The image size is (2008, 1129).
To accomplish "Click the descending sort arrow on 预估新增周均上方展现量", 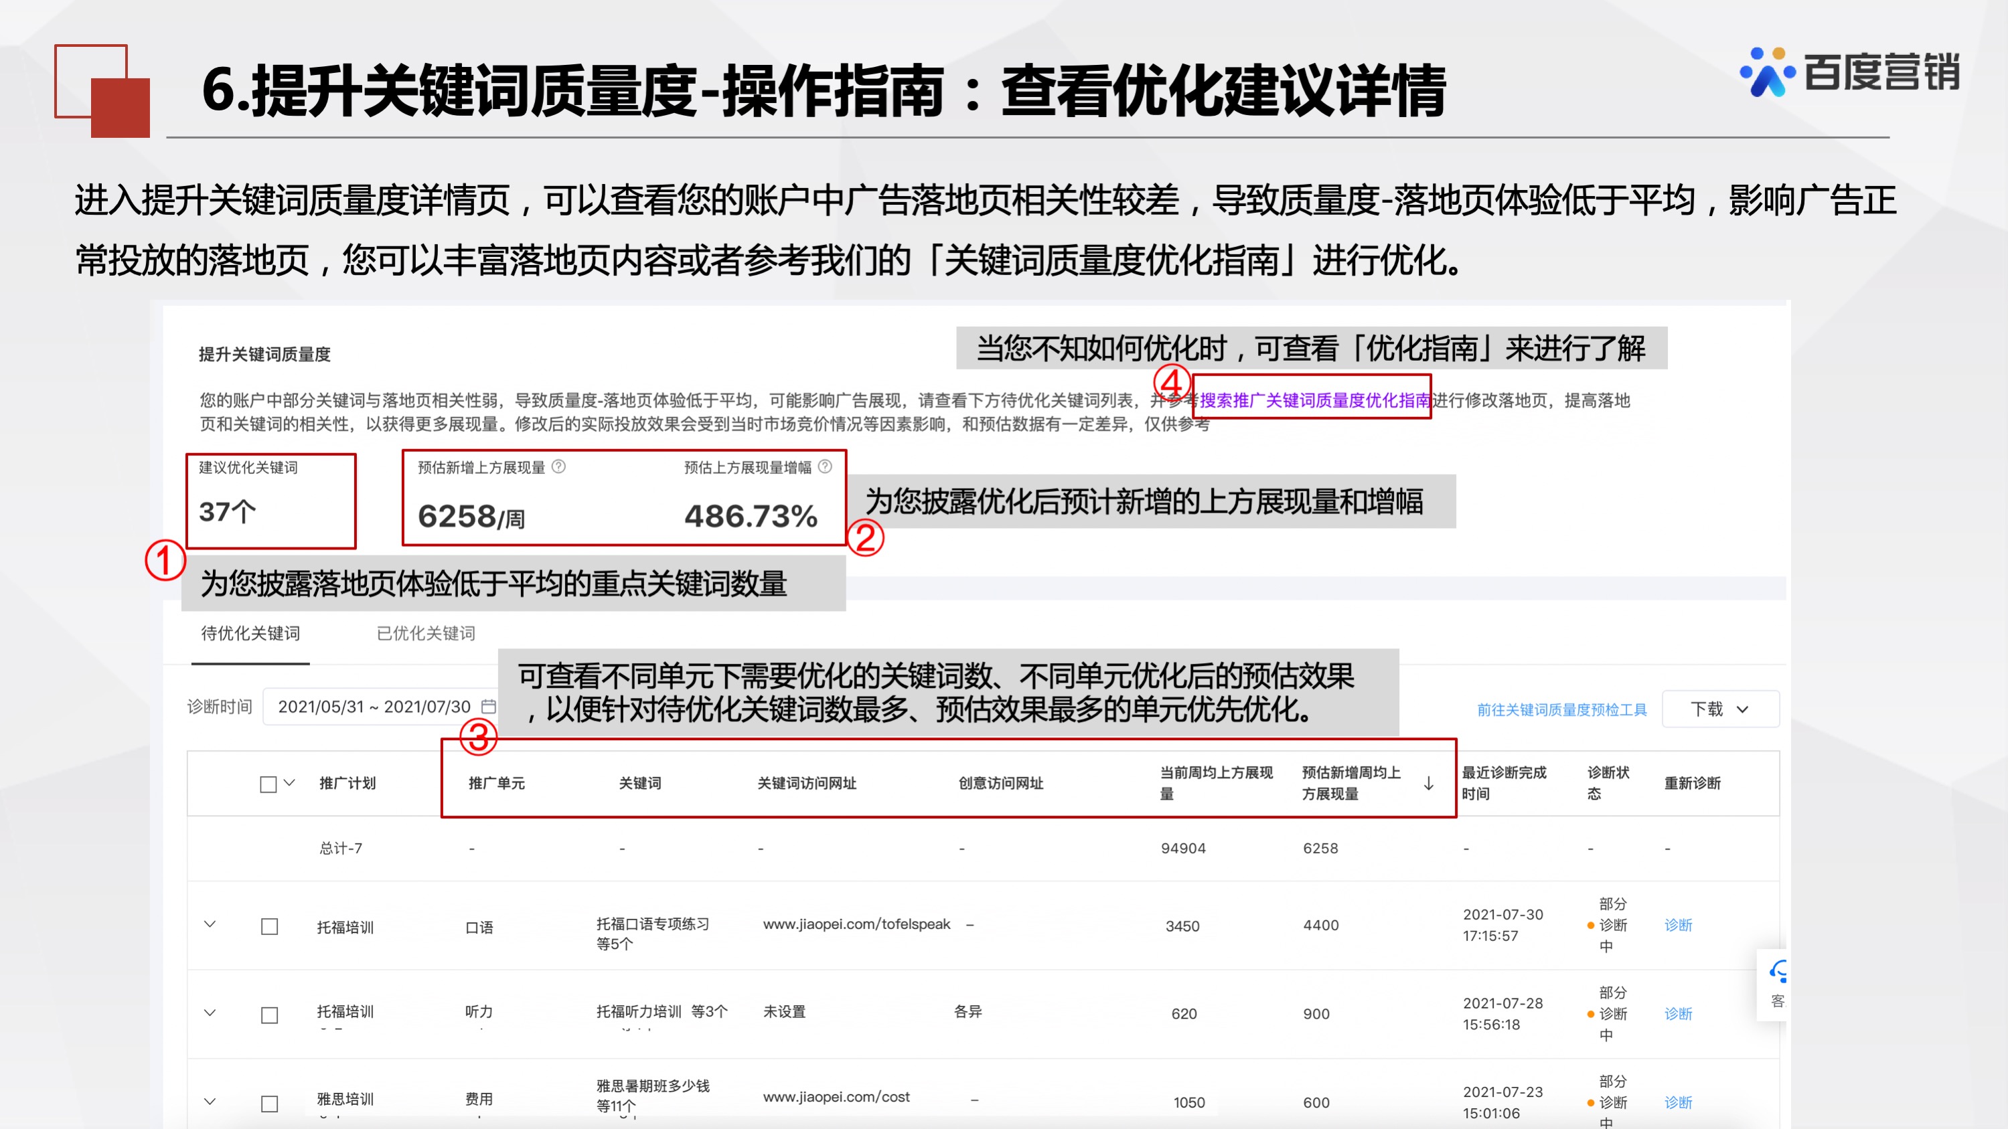I will click(x=1429, y=784).
